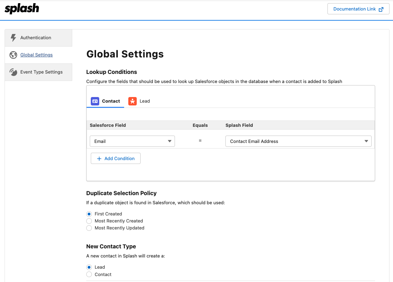The height and width of the screenshot is (282, 393).
Task: Click the New Contact Type heading
Action: 111,246
